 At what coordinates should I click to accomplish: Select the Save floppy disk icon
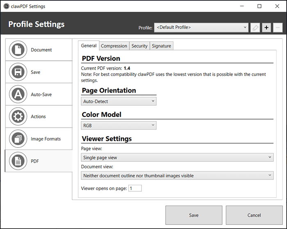18,72
